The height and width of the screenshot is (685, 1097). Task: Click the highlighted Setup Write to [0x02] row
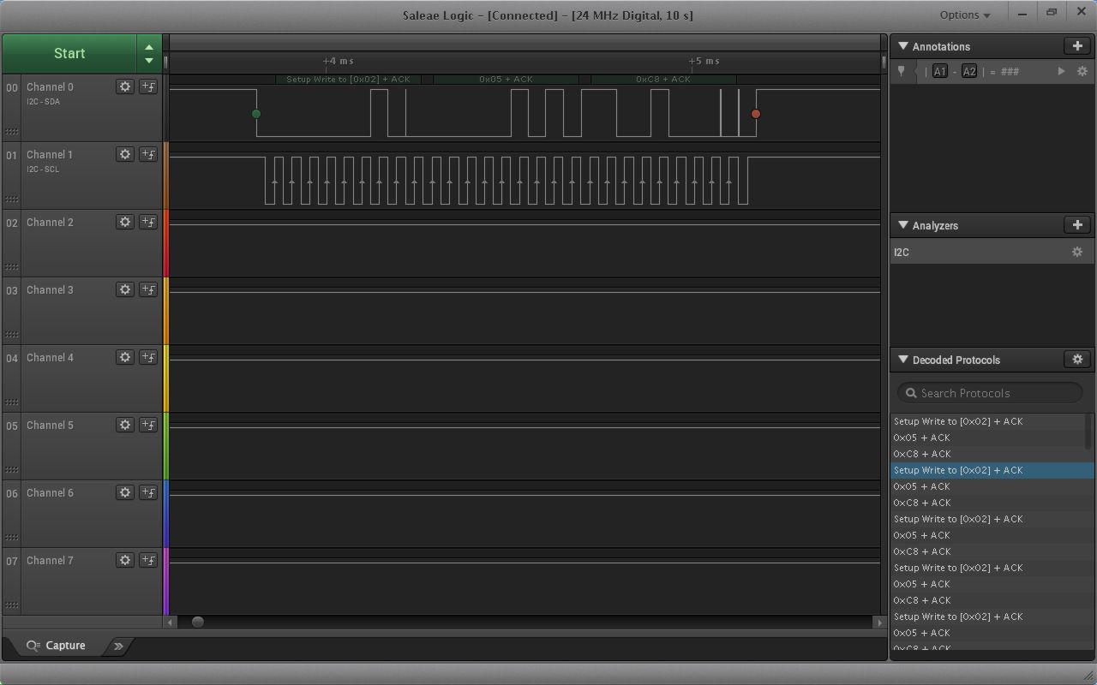point(992,470)
